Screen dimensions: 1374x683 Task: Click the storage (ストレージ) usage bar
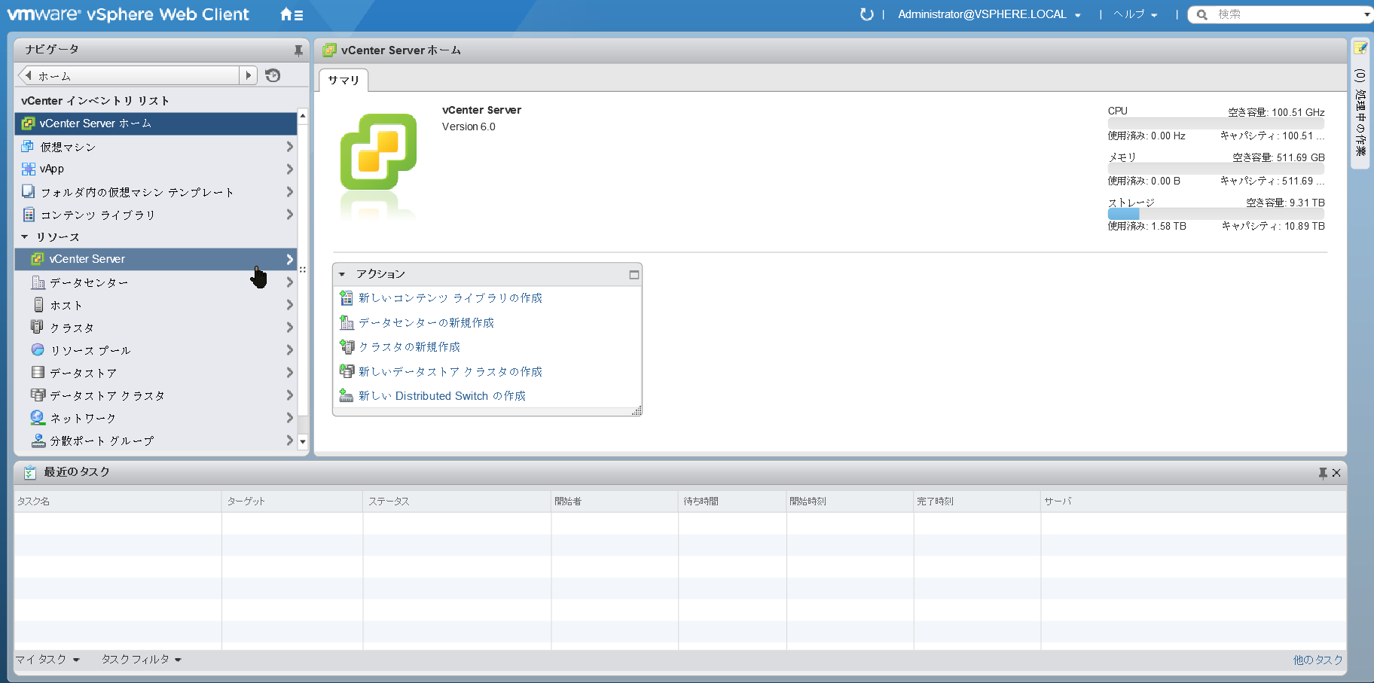(1216, 214)
